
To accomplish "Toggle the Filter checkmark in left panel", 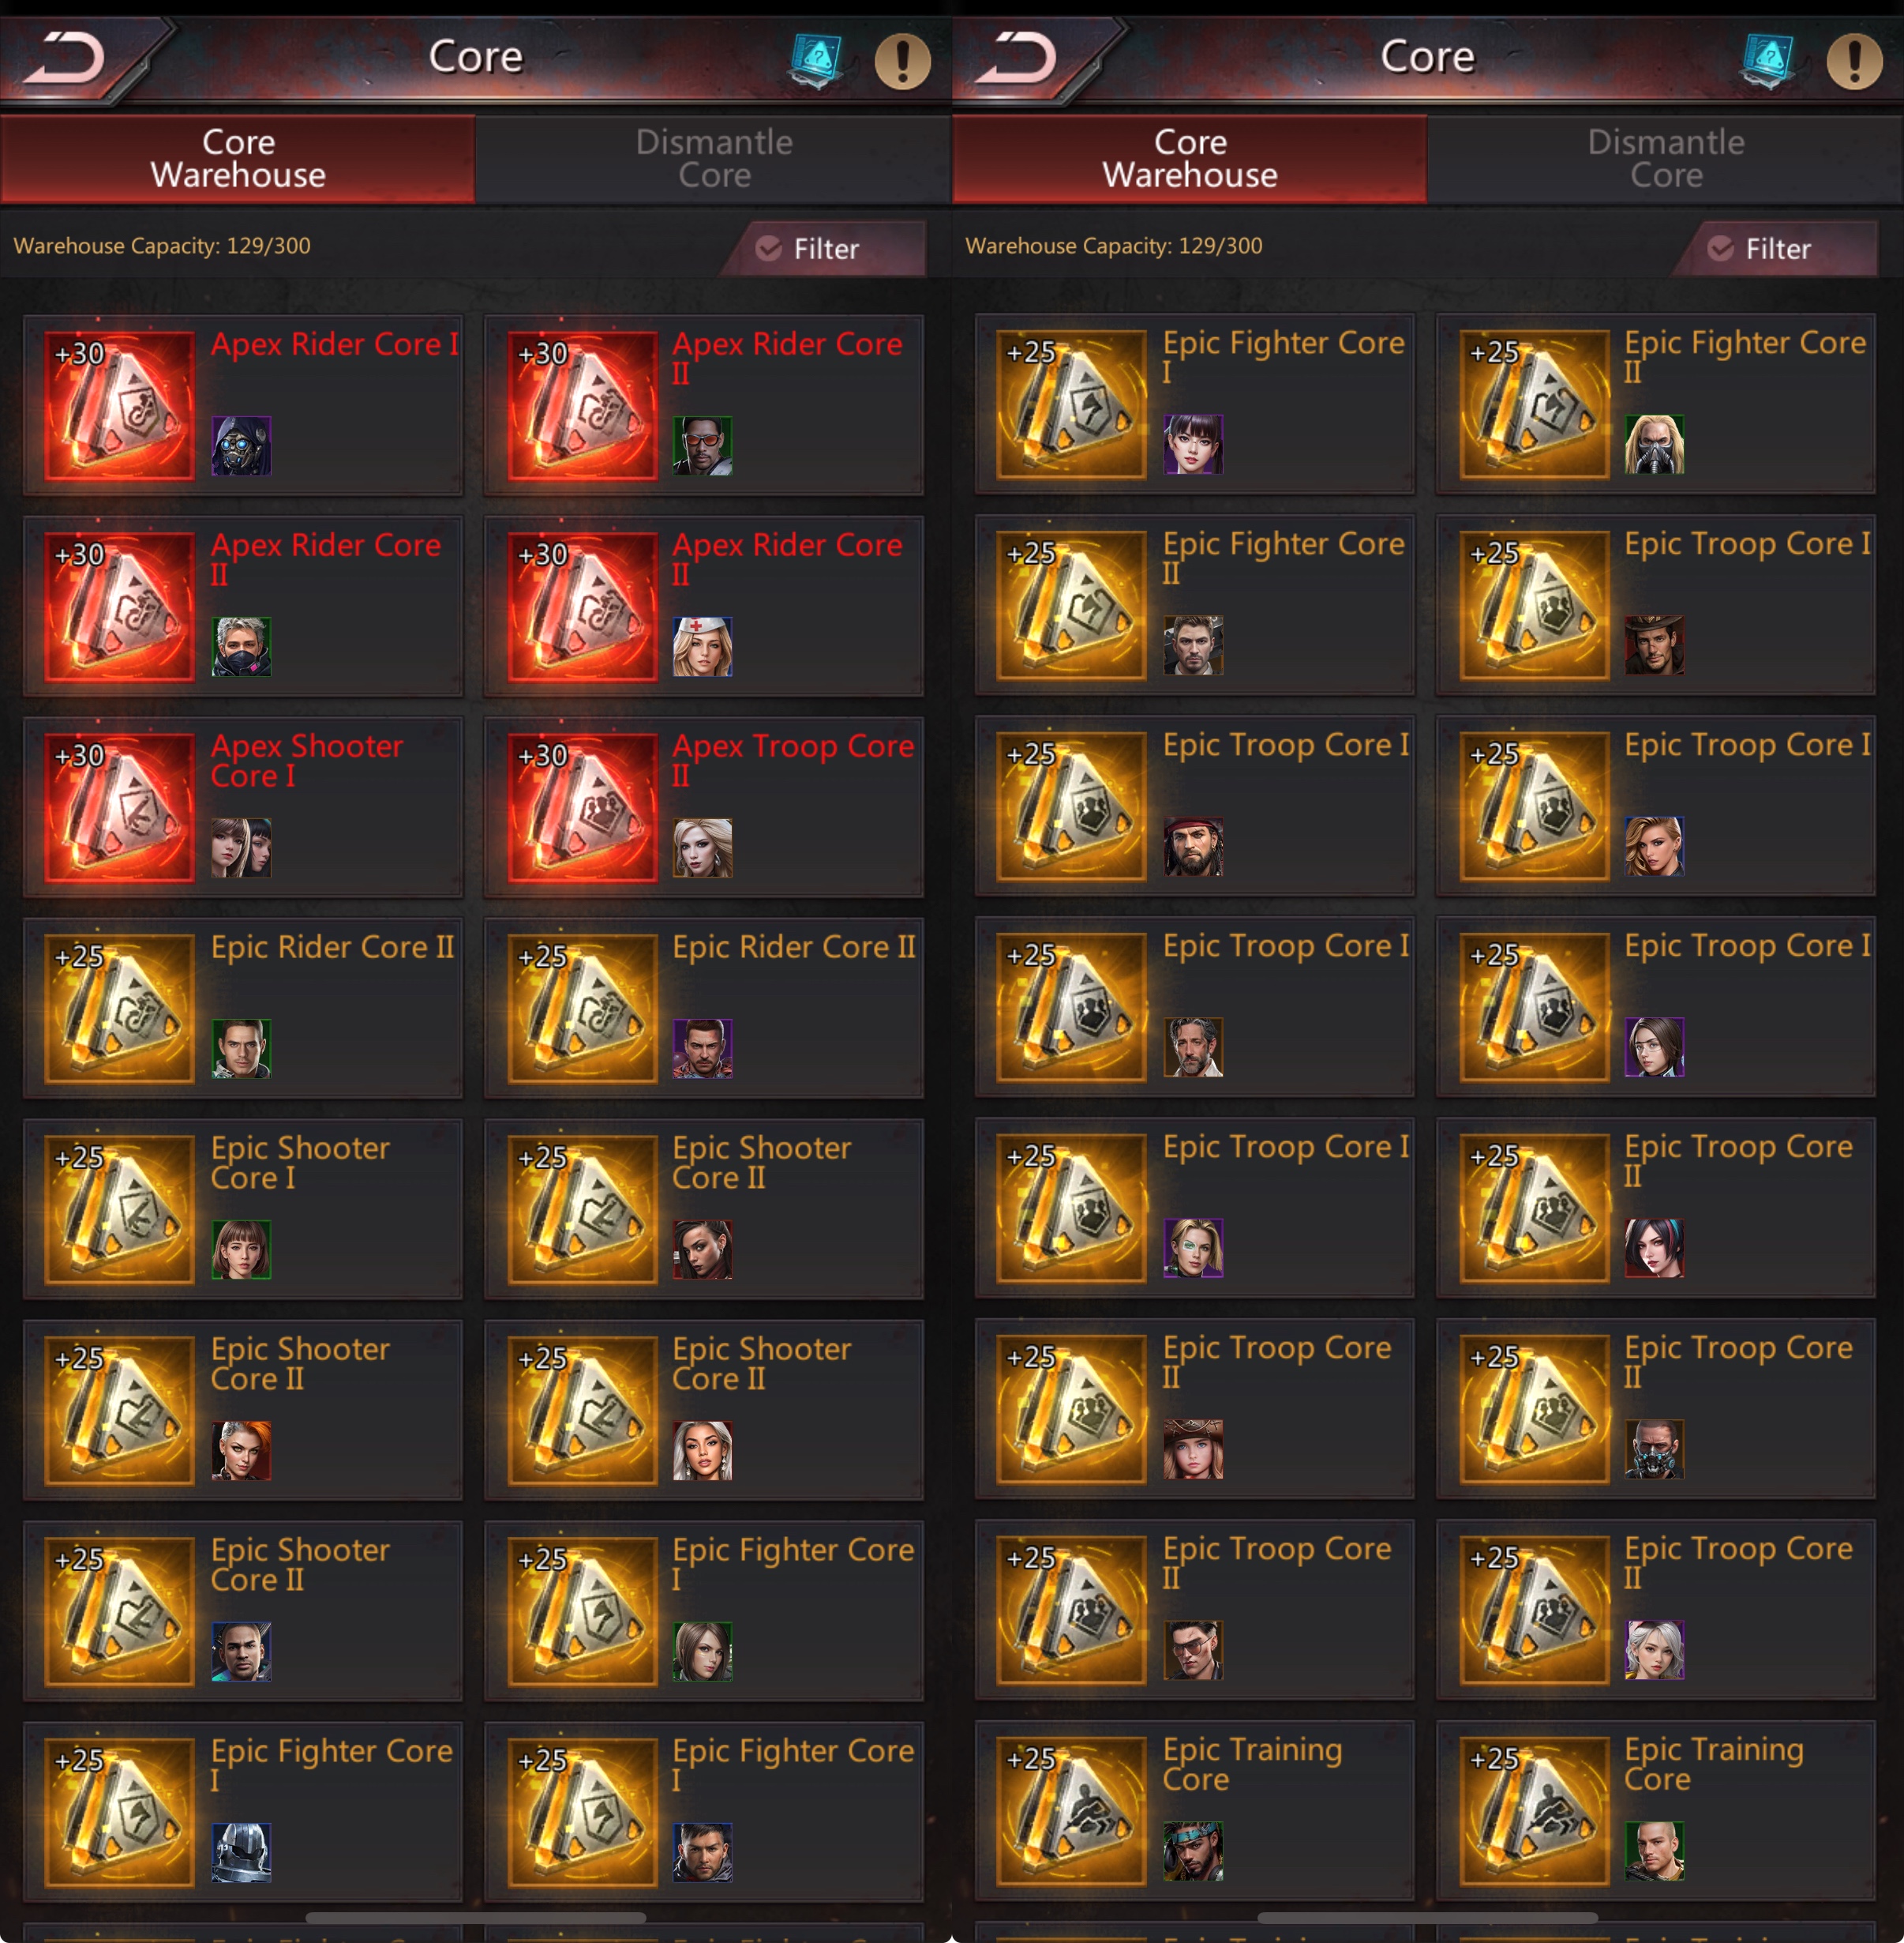I will [768, 248].
